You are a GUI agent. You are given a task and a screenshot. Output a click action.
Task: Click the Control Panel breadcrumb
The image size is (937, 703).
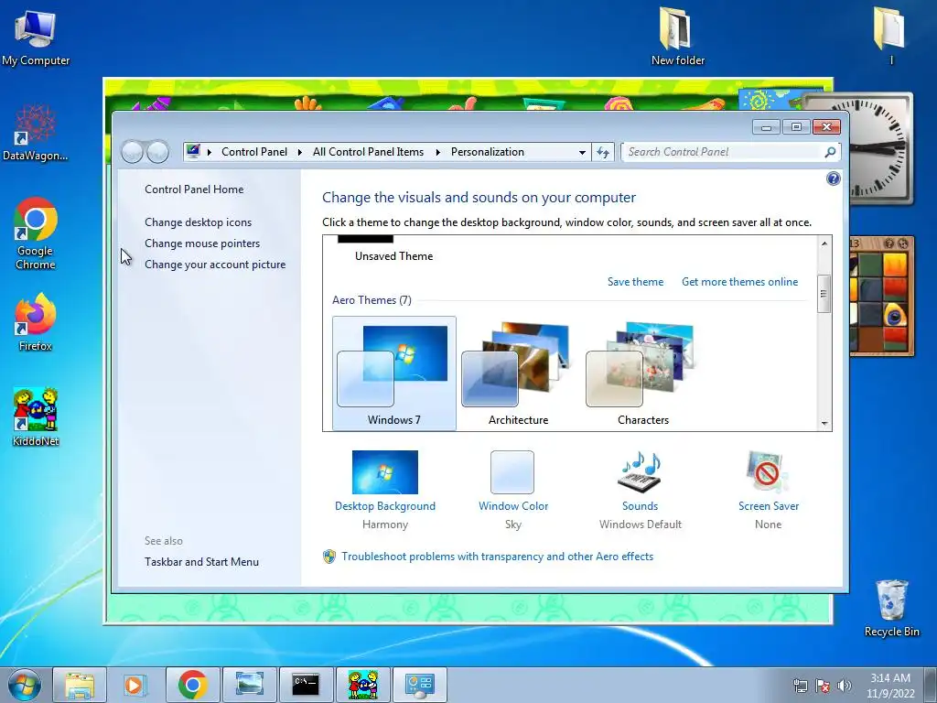pyautogui.click(x=254, y=152)
